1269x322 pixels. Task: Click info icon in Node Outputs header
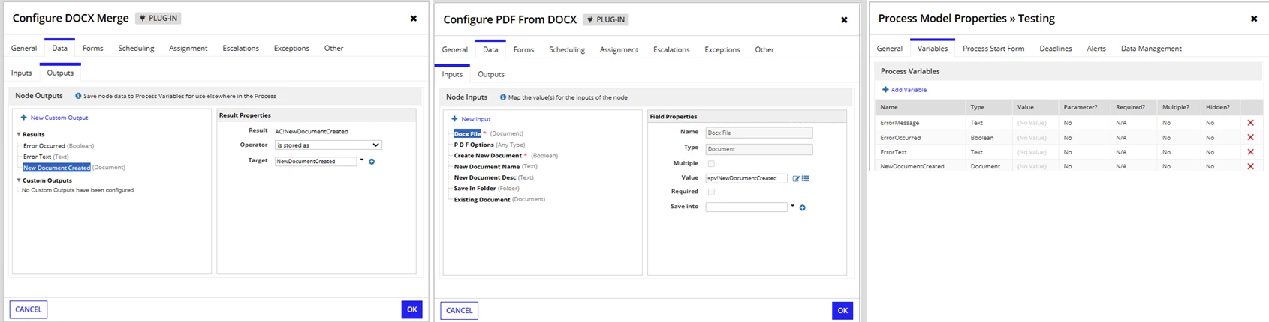[78, 96]
